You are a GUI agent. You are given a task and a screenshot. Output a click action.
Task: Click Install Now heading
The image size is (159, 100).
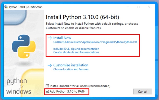tap(62, 38)
